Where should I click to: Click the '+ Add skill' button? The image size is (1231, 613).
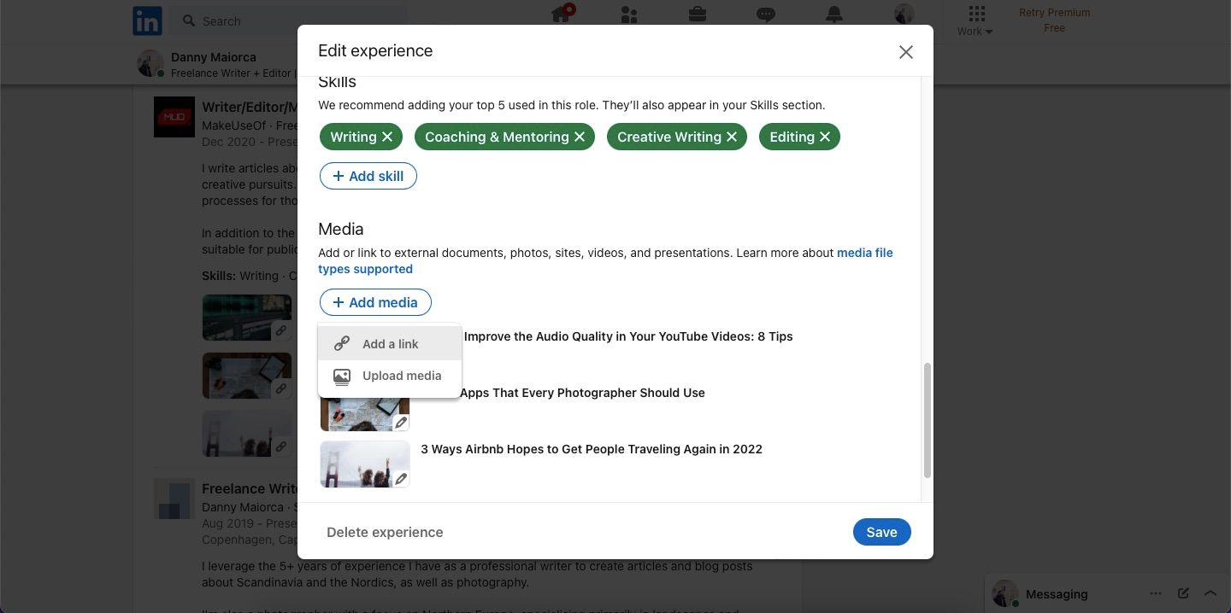368,176
